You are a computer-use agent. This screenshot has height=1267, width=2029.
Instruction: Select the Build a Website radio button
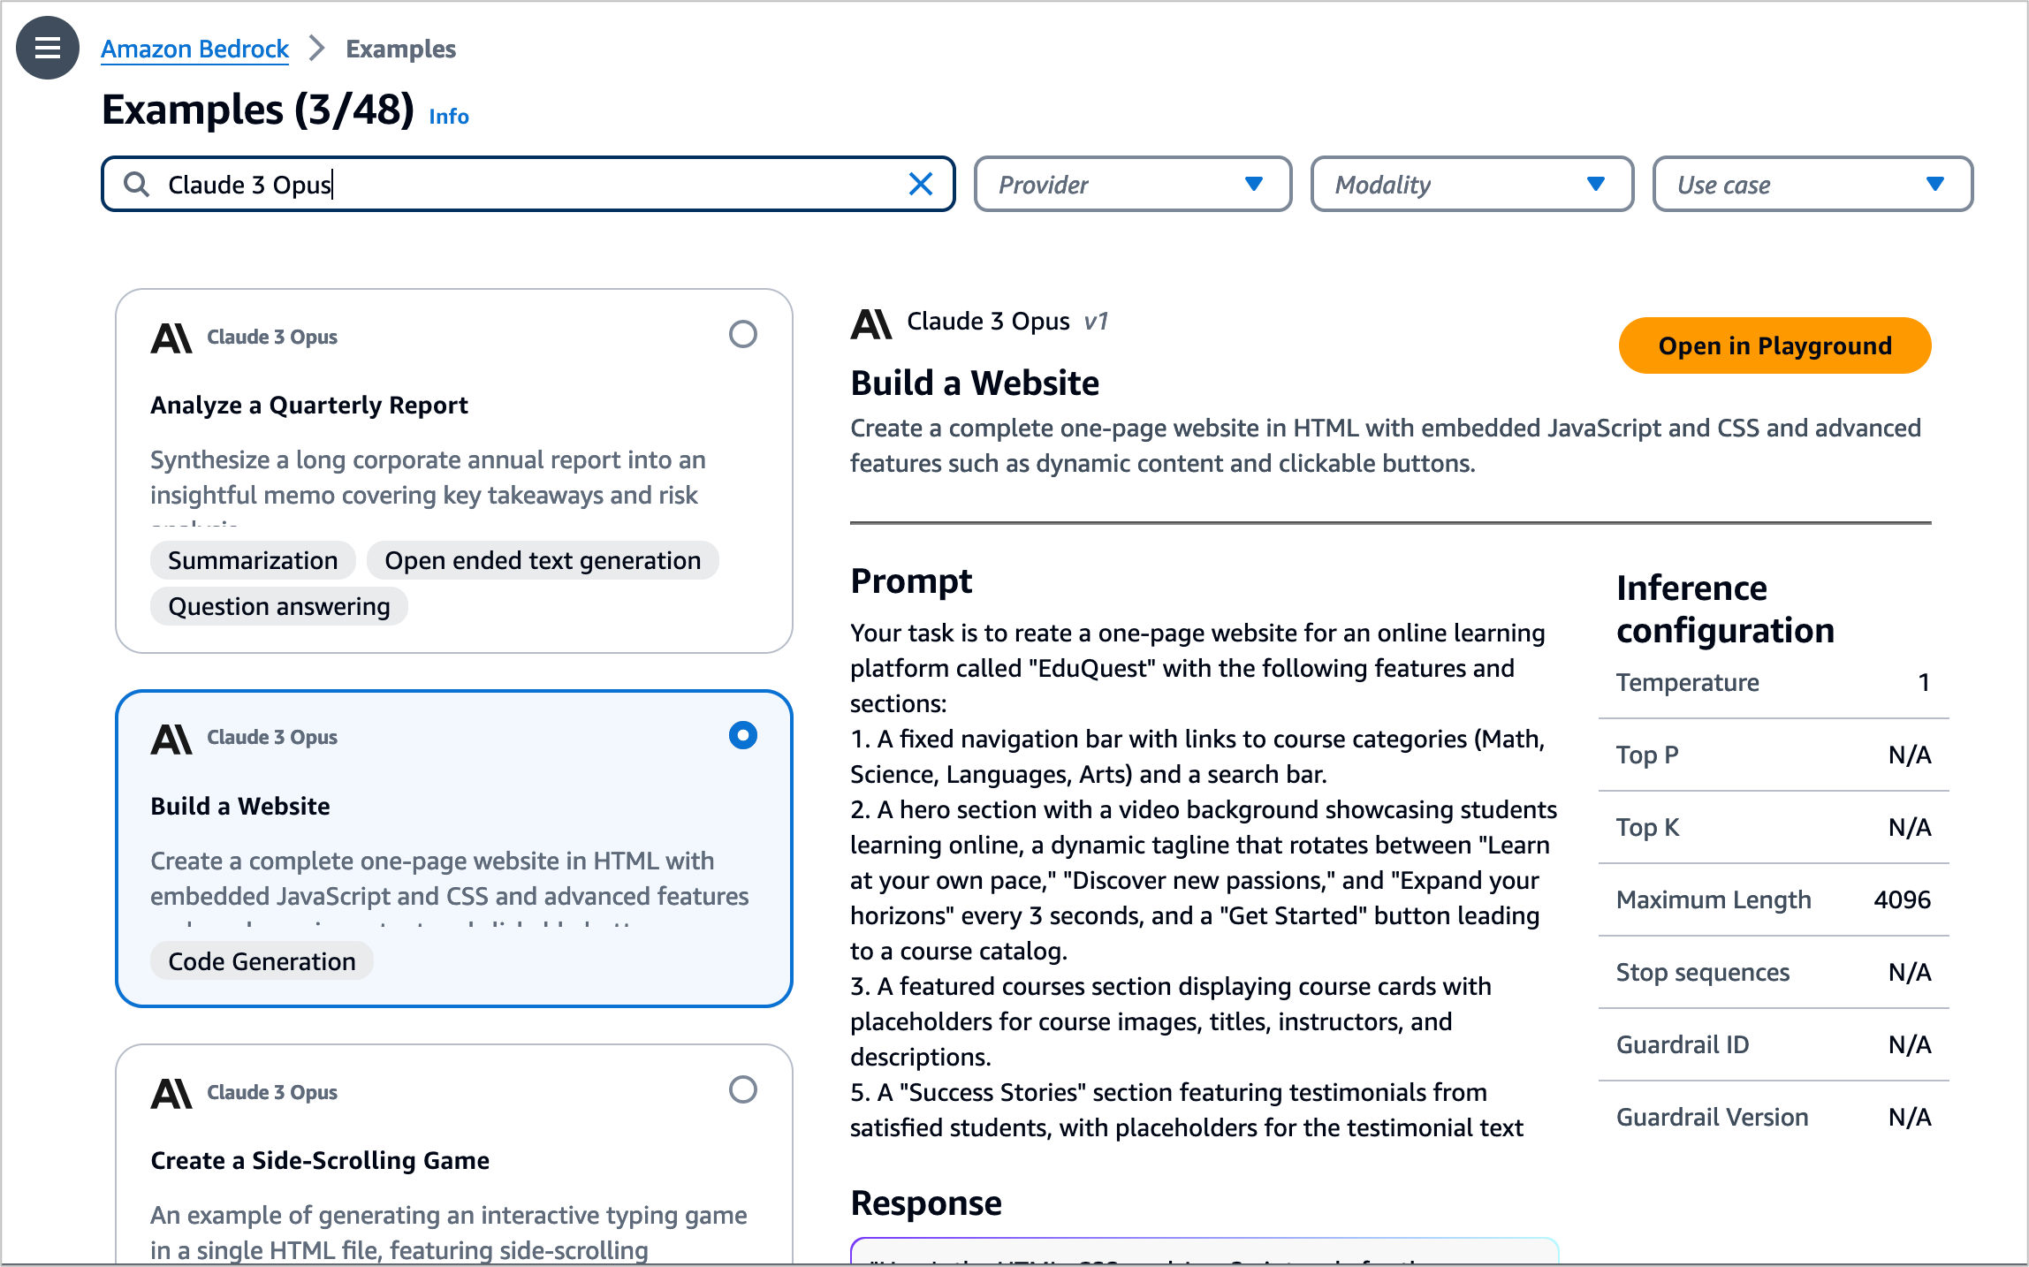click(x=743, y=736)
